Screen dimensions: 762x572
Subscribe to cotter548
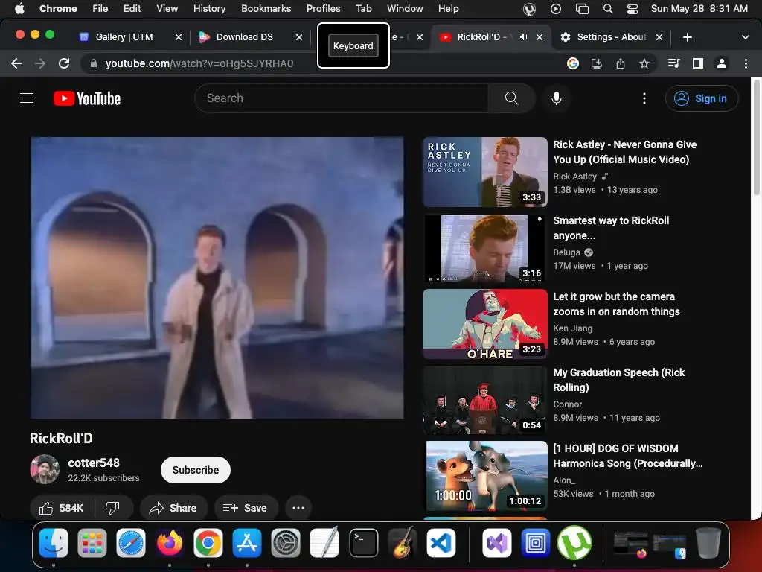[x=196, y=470]
